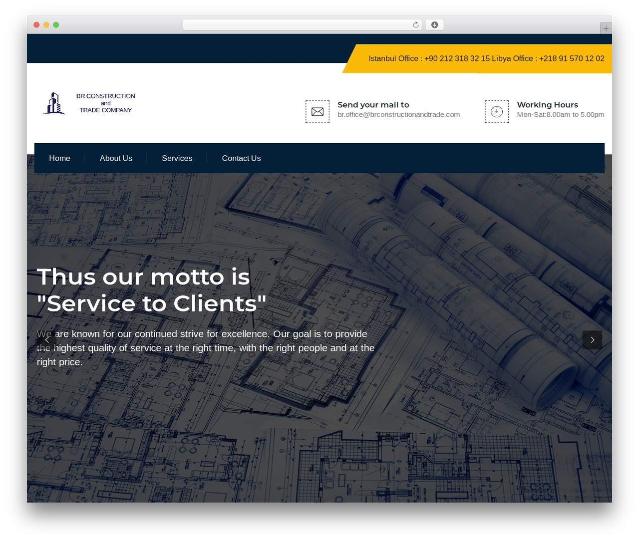Click the clock Working Hours icon
The width and height of the screenshot is (639, 541).
pyautogui.click(x=497, y=112)
